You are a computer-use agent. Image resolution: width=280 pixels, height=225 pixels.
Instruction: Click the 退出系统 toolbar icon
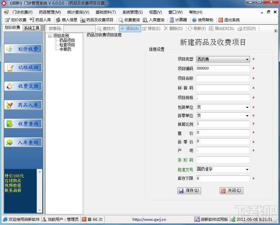click(x=229, y=20)
